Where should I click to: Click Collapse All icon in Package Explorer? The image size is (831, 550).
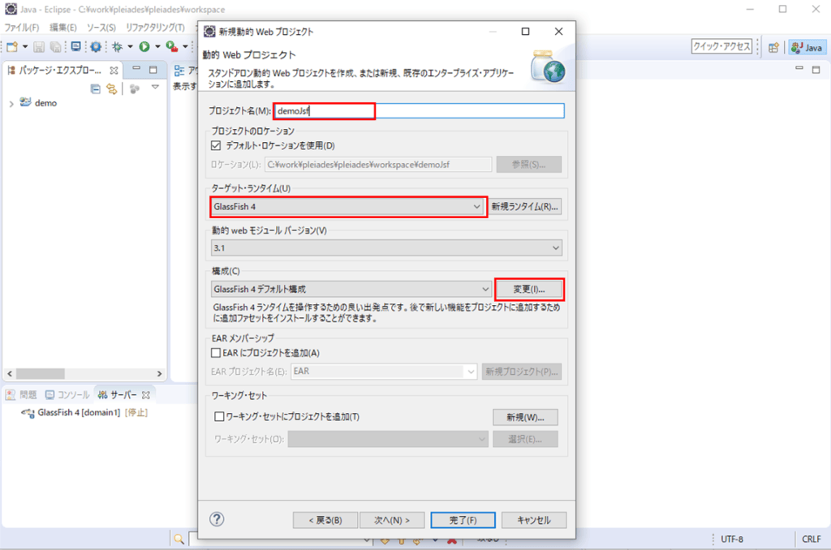[96, 89]
